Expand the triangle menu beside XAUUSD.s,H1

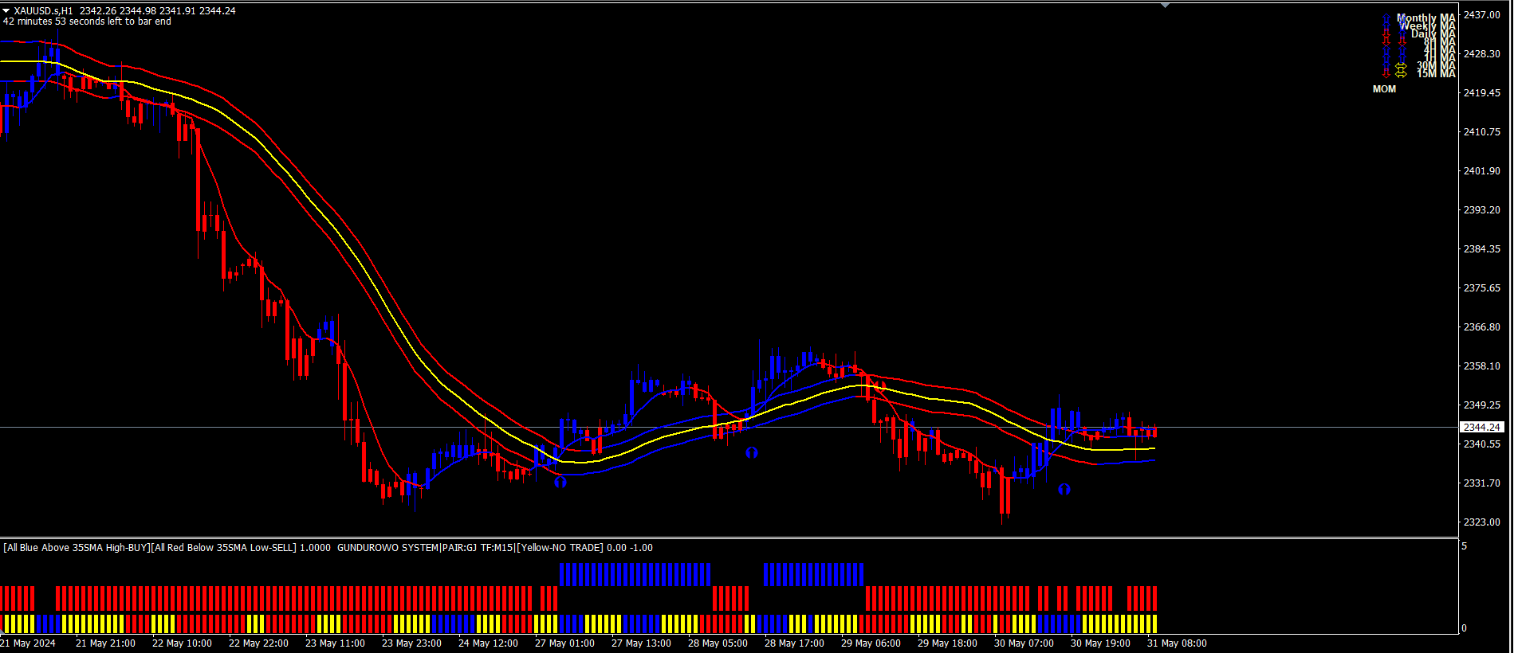[6, 11]
